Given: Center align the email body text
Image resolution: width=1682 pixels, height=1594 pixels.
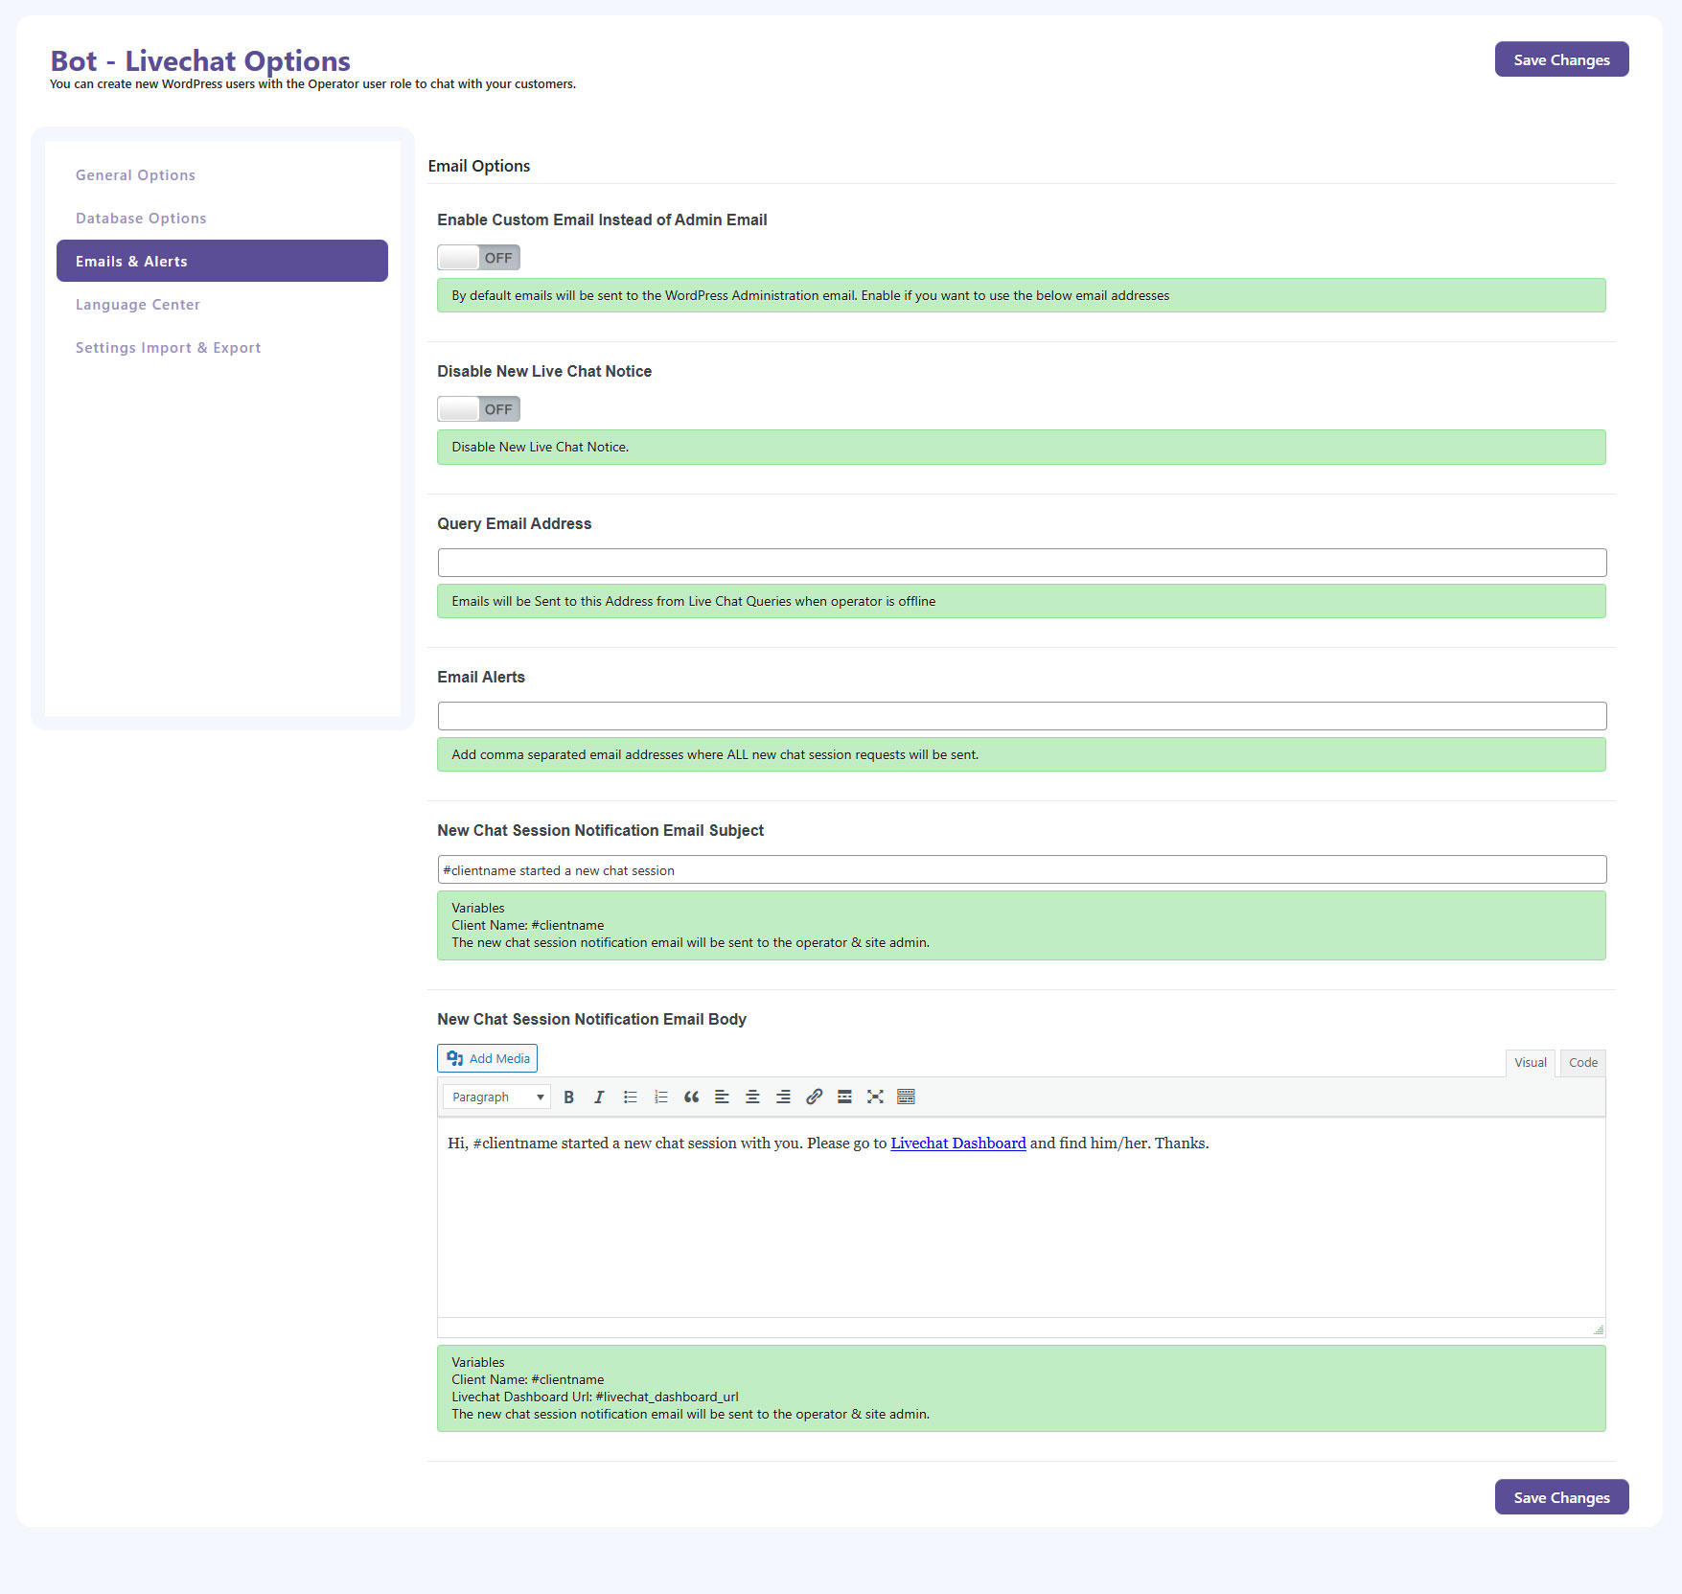Looking at the screenshot, I should pyautogui.click(x=752, y=1097).
